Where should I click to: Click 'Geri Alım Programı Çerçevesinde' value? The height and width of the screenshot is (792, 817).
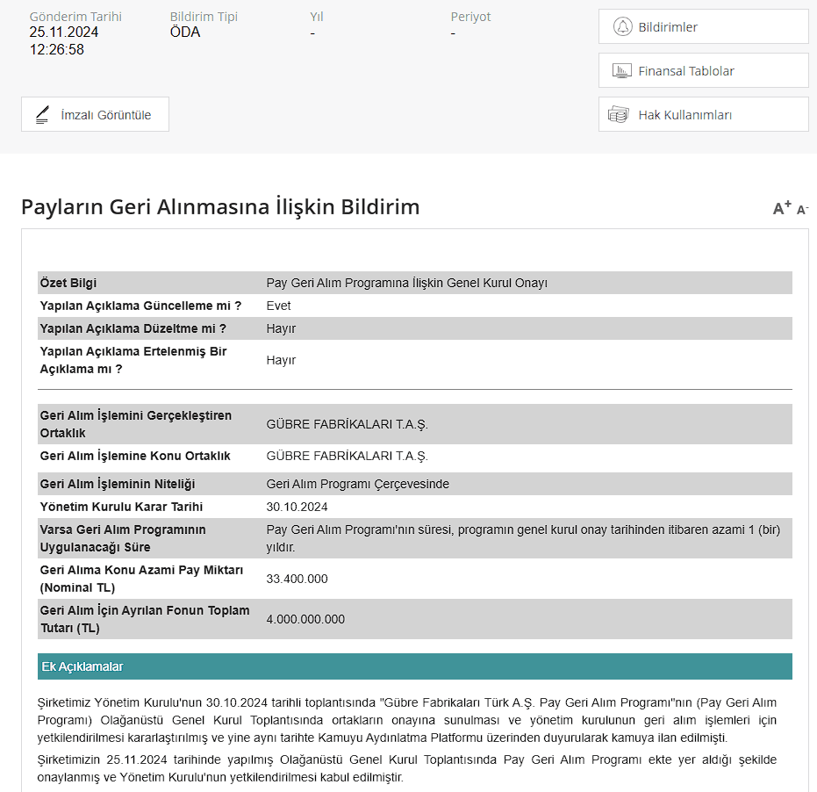point(357,485)
